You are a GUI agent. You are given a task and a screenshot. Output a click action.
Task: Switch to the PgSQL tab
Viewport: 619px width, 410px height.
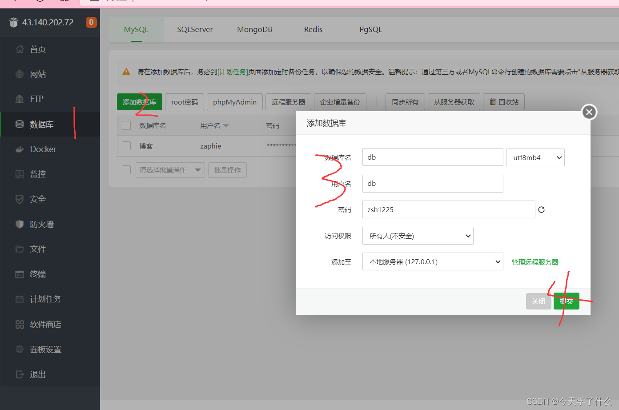[370, 29]
